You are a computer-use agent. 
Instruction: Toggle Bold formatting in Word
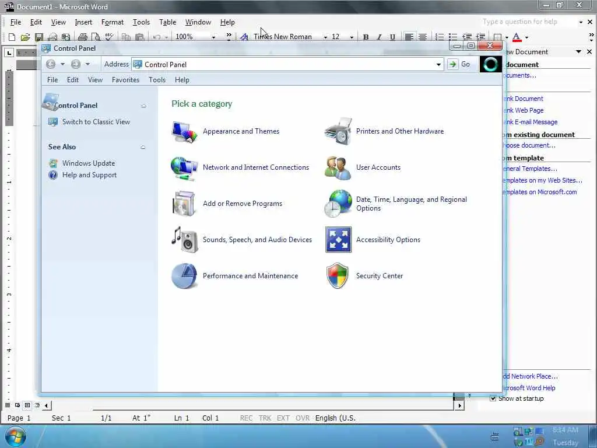(366, 37)
